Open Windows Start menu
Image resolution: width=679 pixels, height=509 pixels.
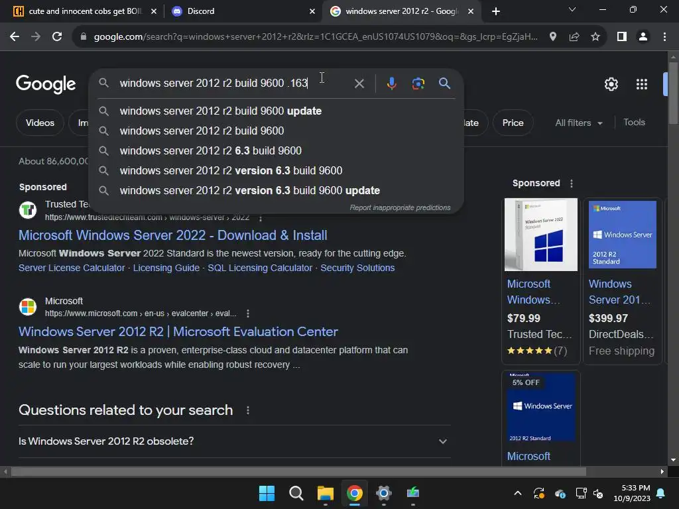pos(267,493)
